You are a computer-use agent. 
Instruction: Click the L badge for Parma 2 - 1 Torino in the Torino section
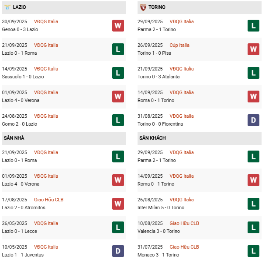(253, 25)
